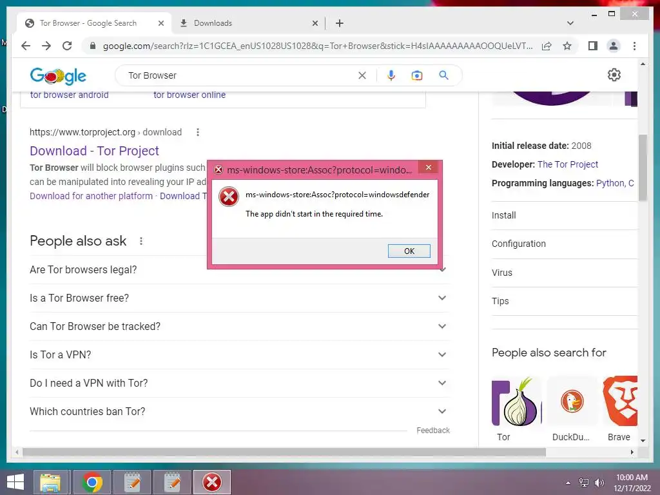Open network status in system tray
This screenshot has width=660, height=495.
pyautogui.click(x=584, y=482)
